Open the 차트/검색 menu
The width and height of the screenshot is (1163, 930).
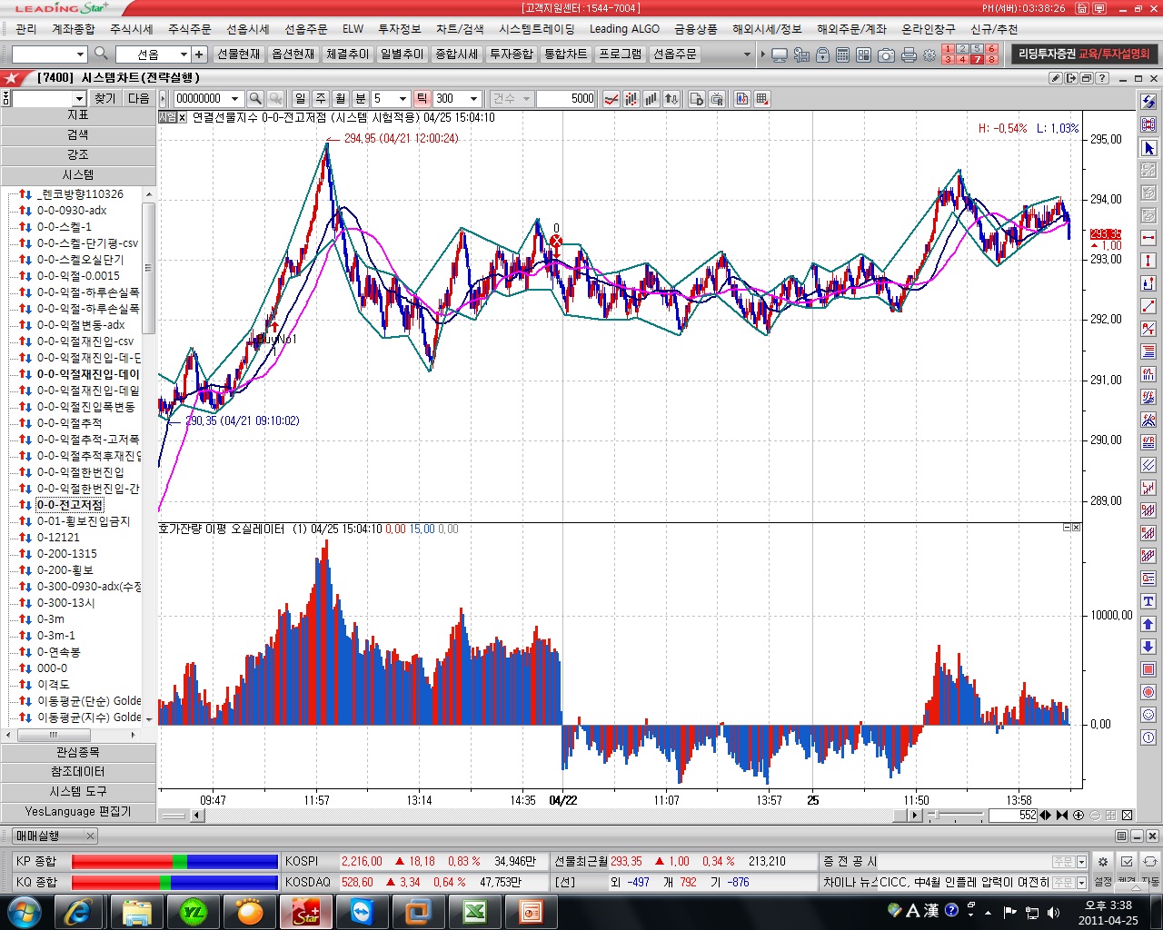(x=460, y=29)
